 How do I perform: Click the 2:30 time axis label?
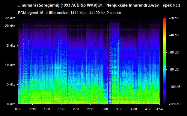pos(90,109)
